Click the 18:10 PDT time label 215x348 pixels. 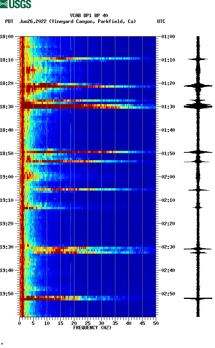[7, 60]
